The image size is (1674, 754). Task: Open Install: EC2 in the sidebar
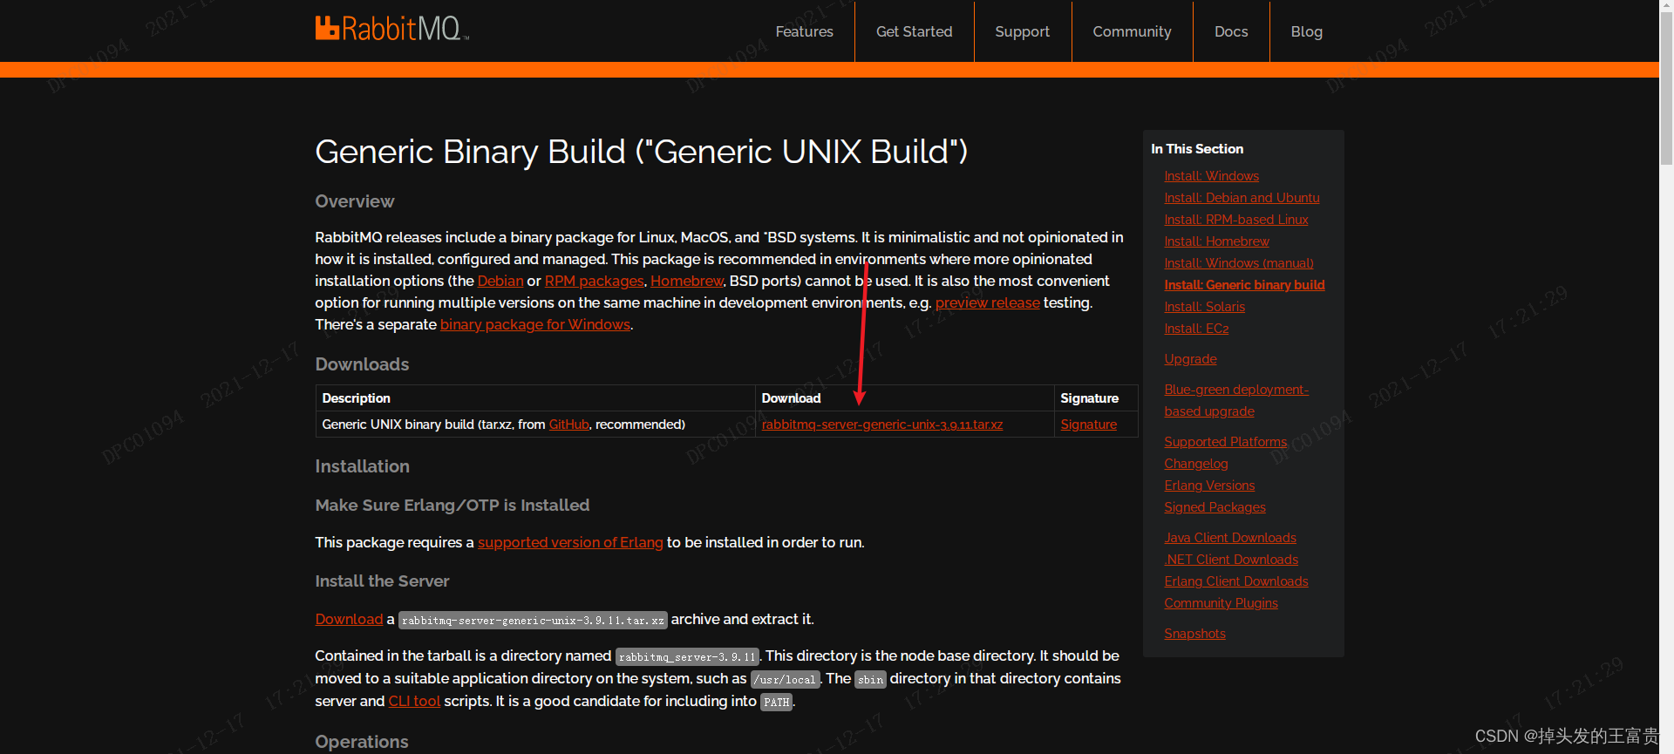1196,329
